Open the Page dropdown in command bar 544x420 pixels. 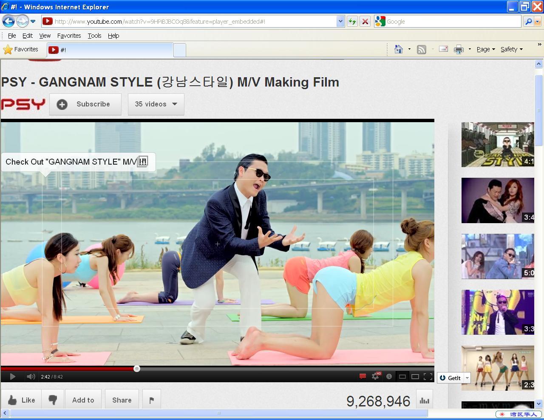point(485,50)
